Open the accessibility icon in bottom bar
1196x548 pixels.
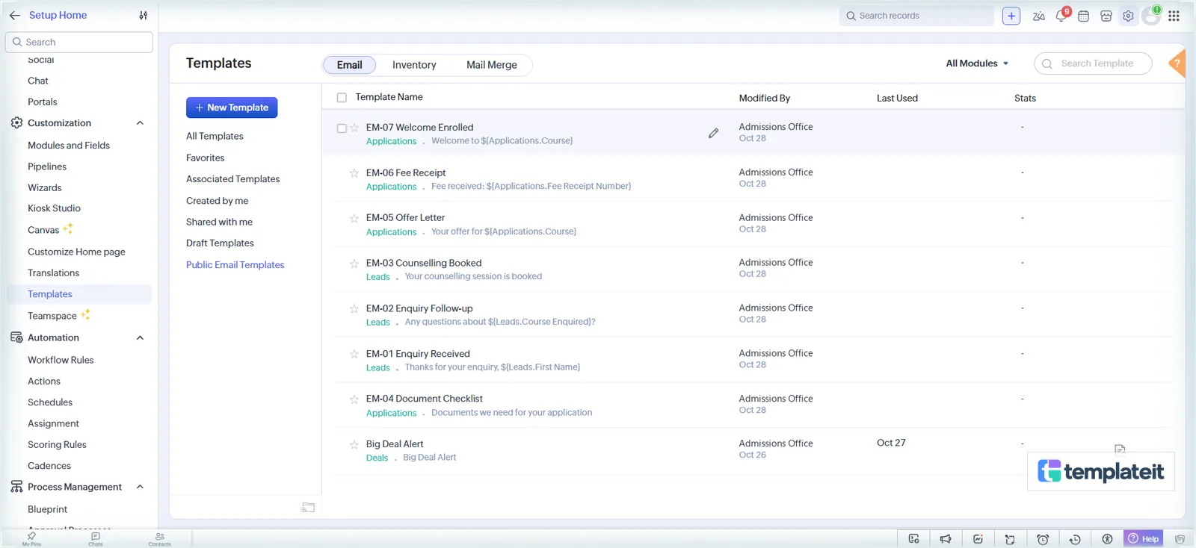point(1107,539)
